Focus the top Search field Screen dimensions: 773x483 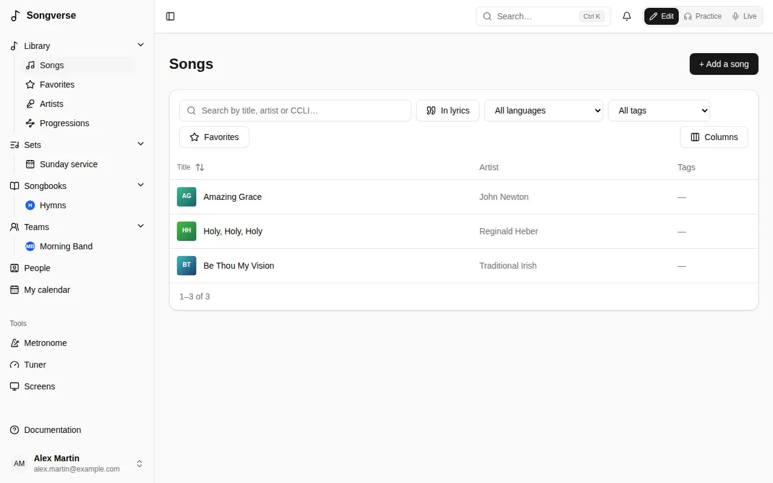pyautogui.click(x=544, y=16)
